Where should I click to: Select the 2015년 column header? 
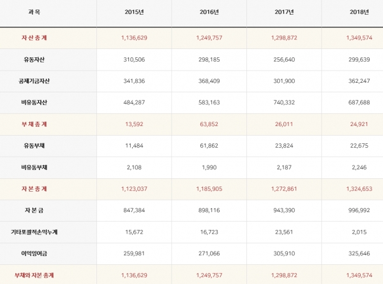(133, 12)
